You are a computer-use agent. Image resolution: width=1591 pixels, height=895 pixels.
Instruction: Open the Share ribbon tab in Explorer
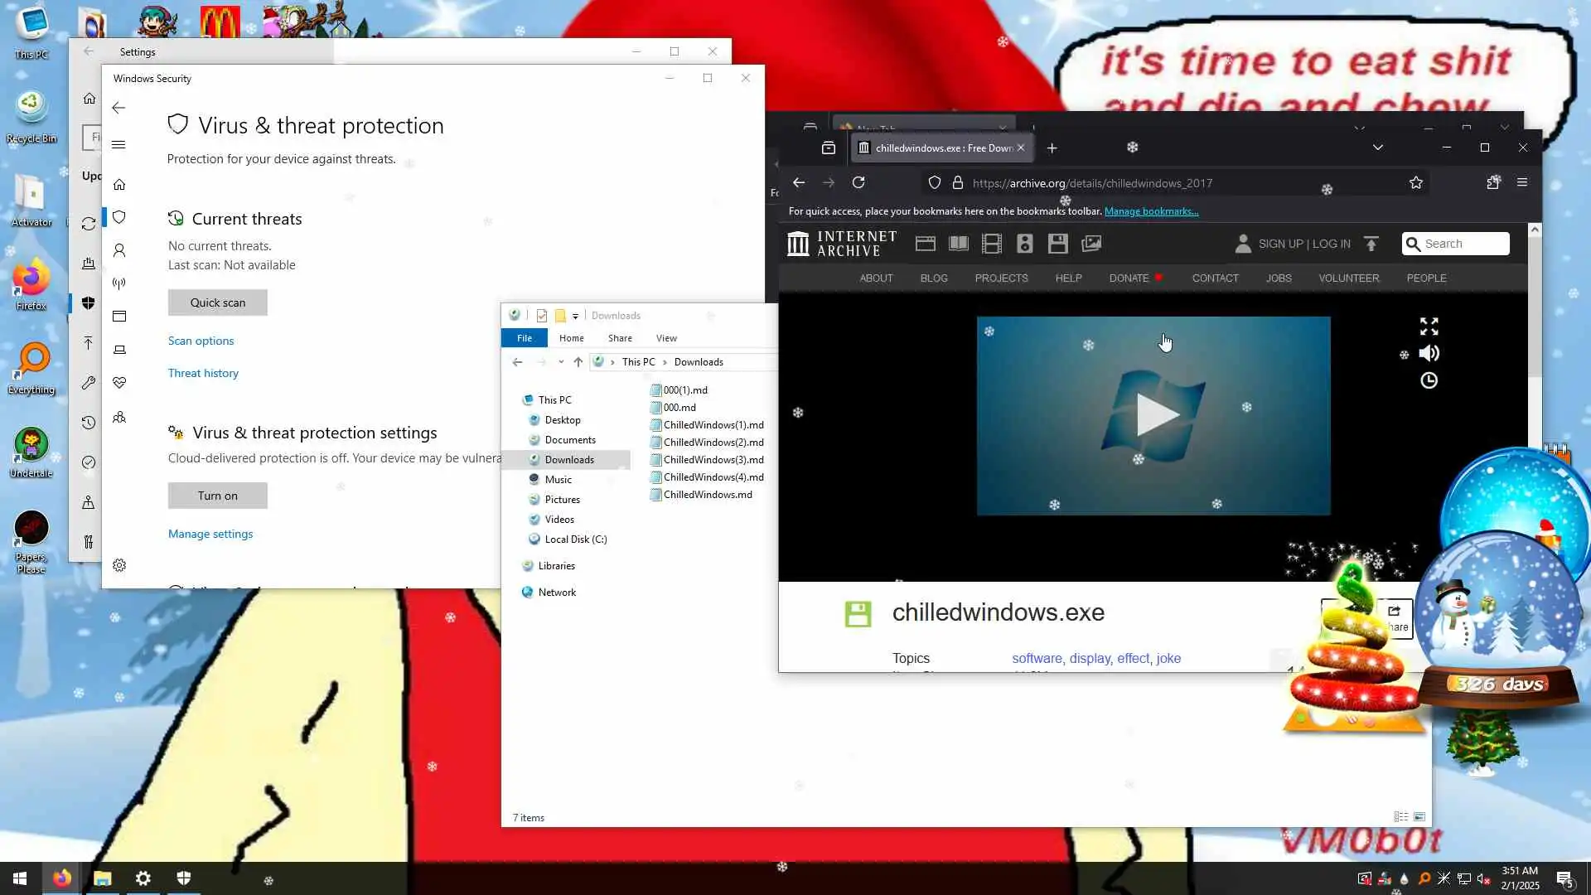pos(619,338)
